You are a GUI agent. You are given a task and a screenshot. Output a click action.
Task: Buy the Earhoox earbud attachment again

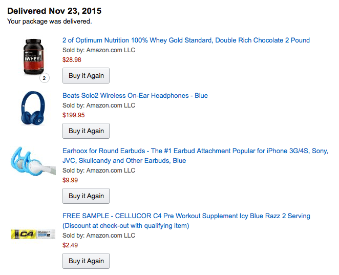tap(86, 196)
